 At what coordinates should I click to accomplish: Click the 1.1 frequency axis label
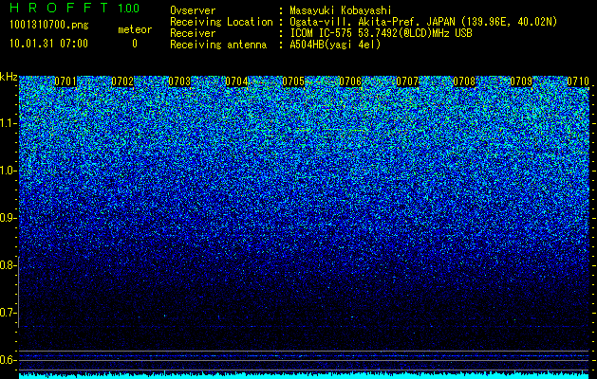9,123
